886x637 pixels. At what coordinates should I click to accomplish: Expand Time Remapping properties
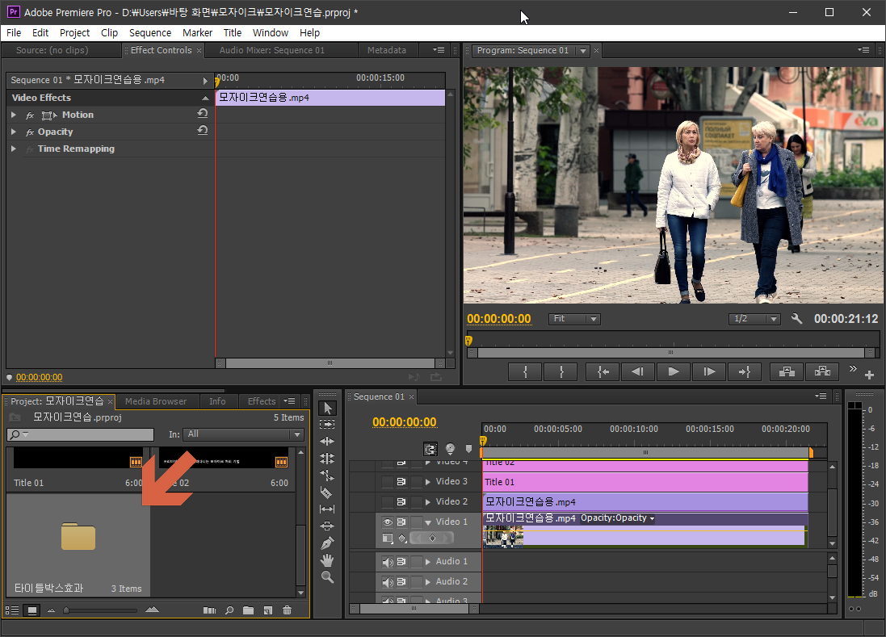tap(14, 149)
